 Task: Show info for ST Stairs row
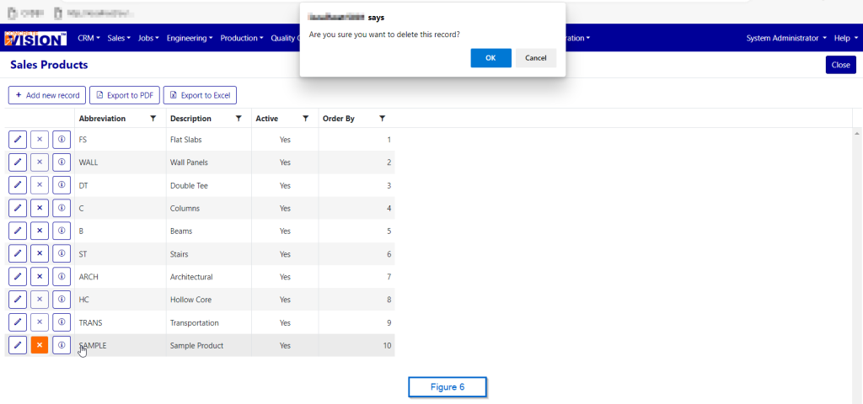click(x=62, y=254)
